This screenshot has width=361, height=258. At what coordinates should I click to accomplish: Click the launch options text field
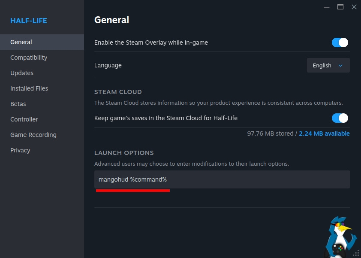click(x=222, y=179)
